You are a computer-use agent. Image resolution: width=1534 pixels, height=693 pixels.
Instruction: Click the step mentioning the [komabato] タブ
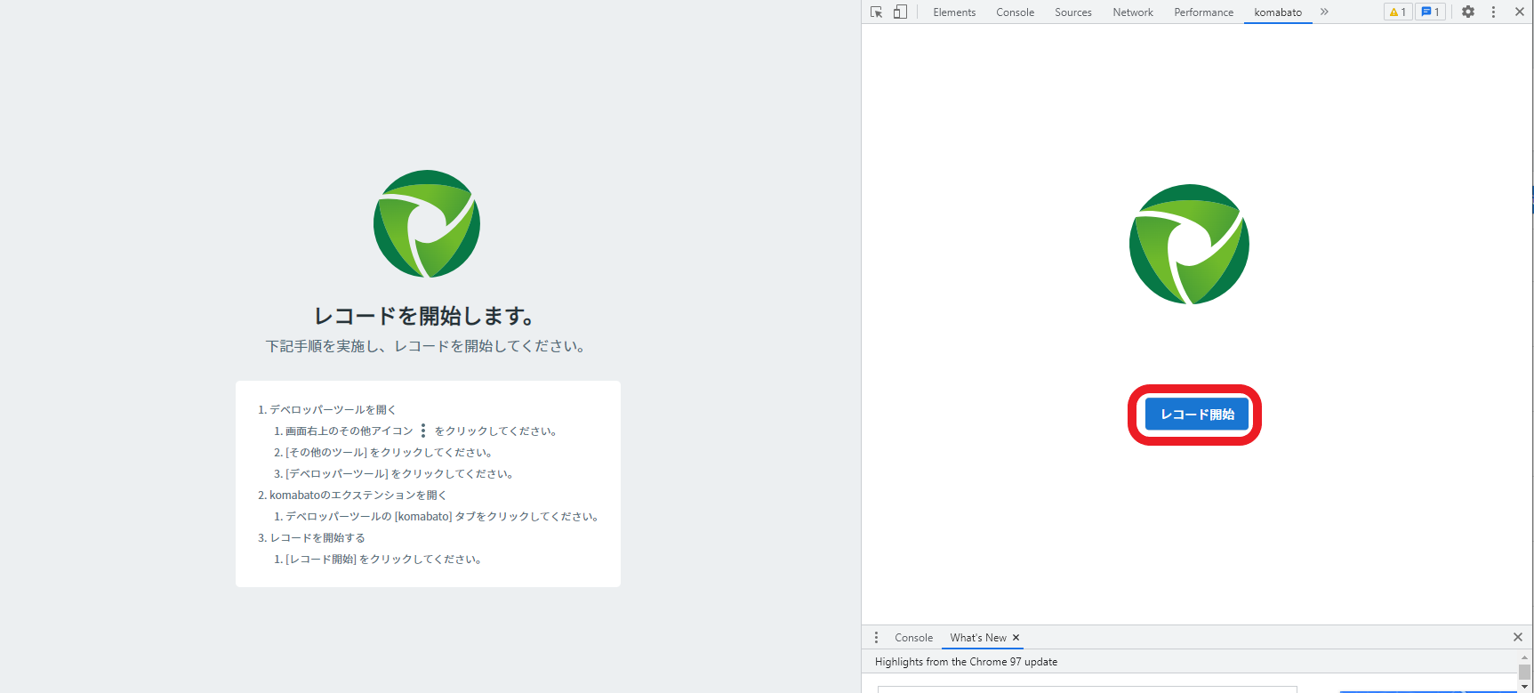tap(442, 517)
